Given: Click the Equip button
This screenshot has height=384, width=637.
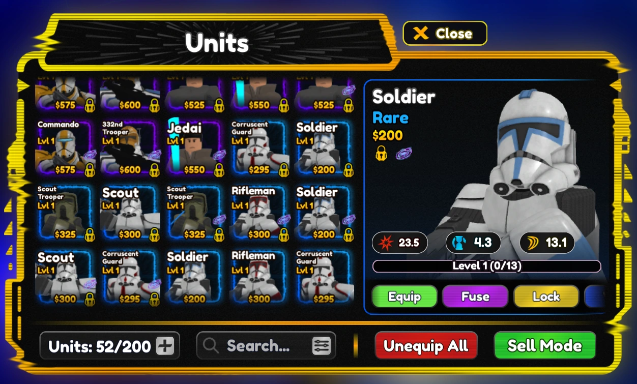Looking at the screenshot, I should coord(404,297).
